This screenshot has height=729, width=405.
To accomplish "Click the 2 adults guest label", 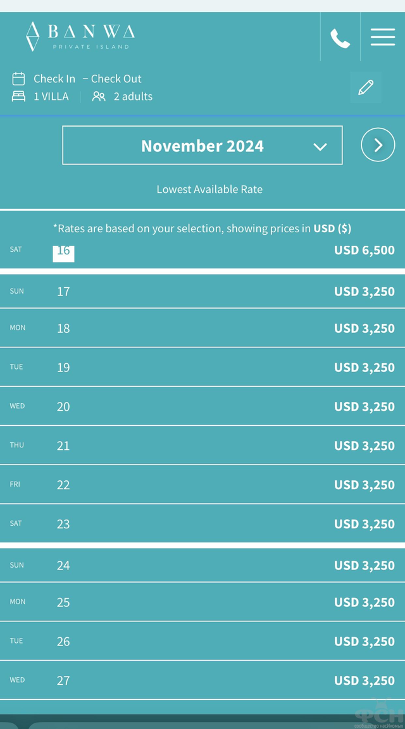I will (x=133, y=96).
